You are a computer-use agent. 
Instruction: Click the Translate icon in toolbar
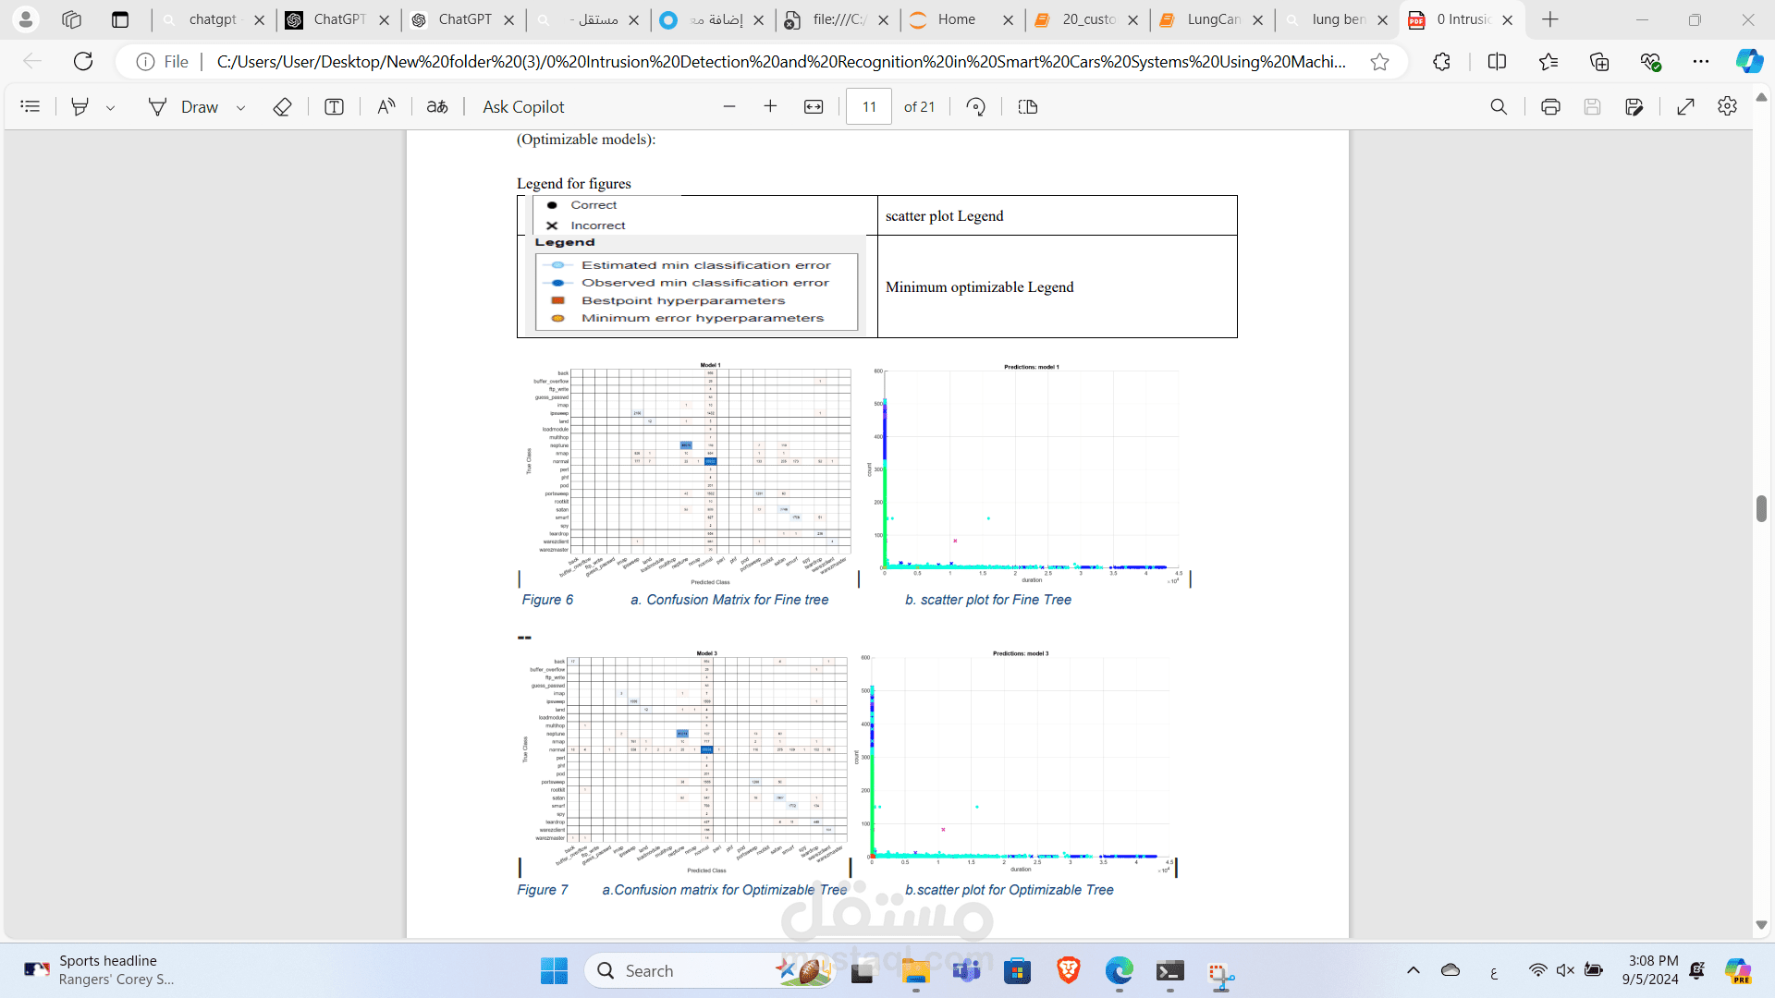[437, 107]
